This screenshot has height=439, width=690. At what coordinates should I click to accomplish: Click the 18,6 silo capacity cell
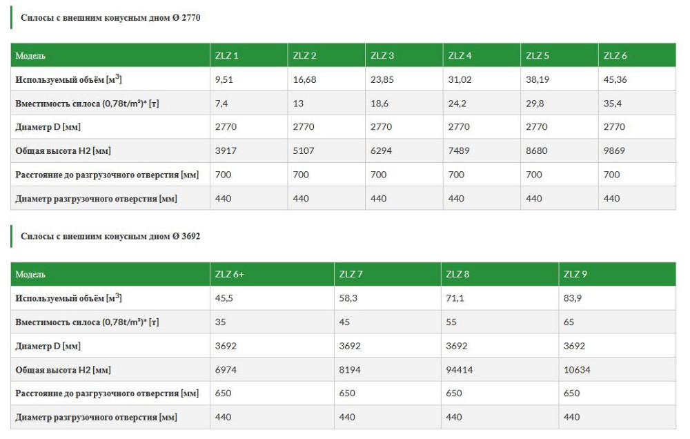coord(380,104)
